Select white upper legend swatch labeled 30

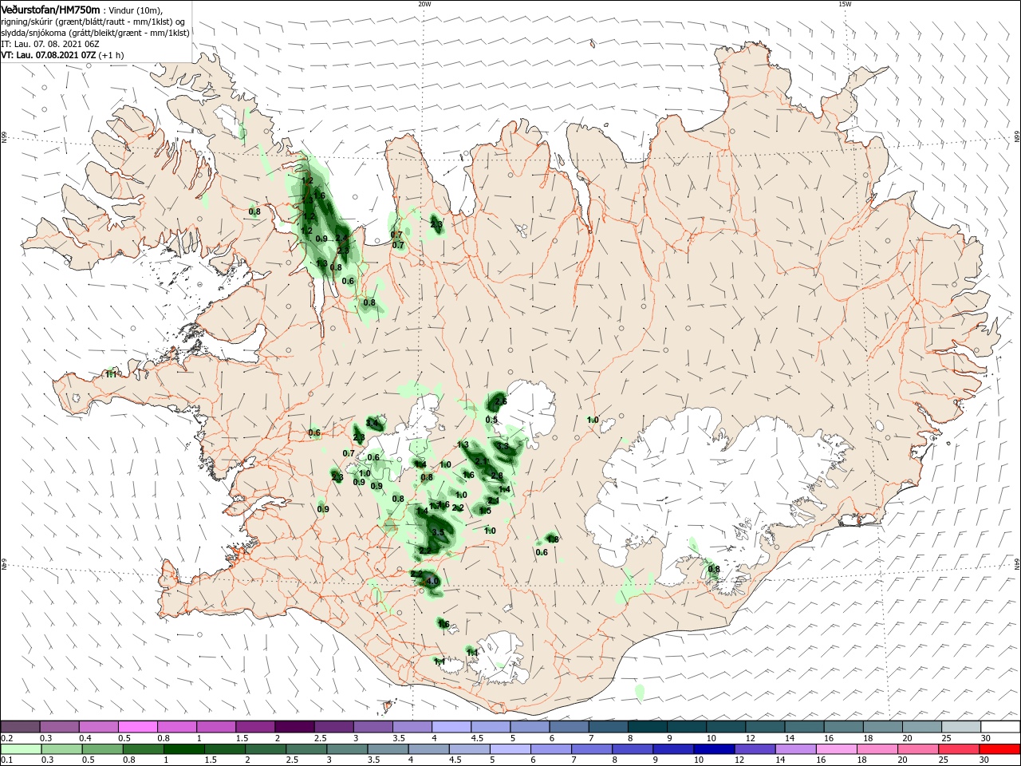tap(1001, 727)
